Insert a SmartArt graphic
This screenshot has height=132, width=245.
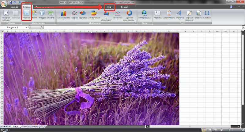tap(50, 14)
